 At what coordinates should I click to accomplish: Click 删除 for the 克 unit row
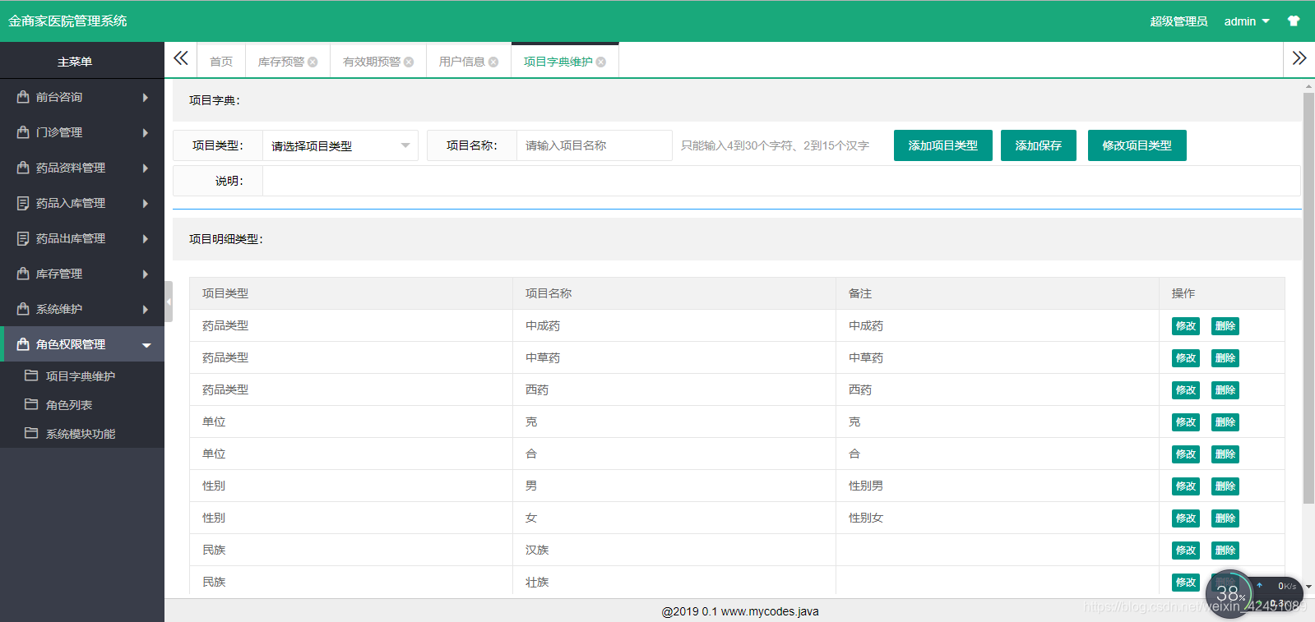click(1225, 422)
